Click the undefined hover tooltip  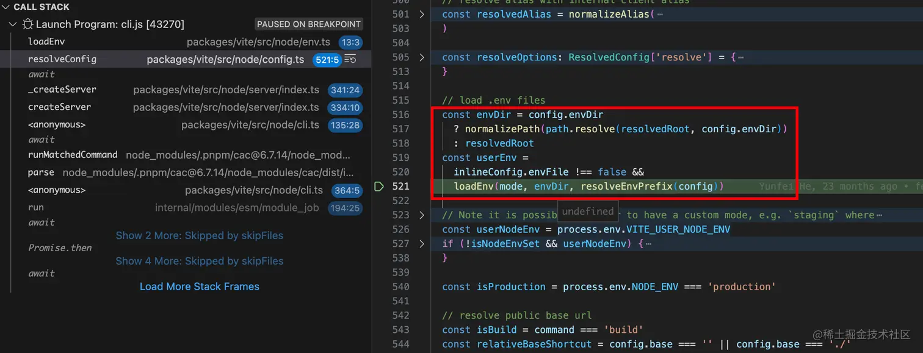(587, 212)
